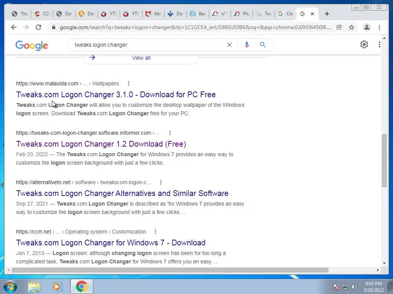
Task: Open more options for software.informer result
Action: coord(170,133)
